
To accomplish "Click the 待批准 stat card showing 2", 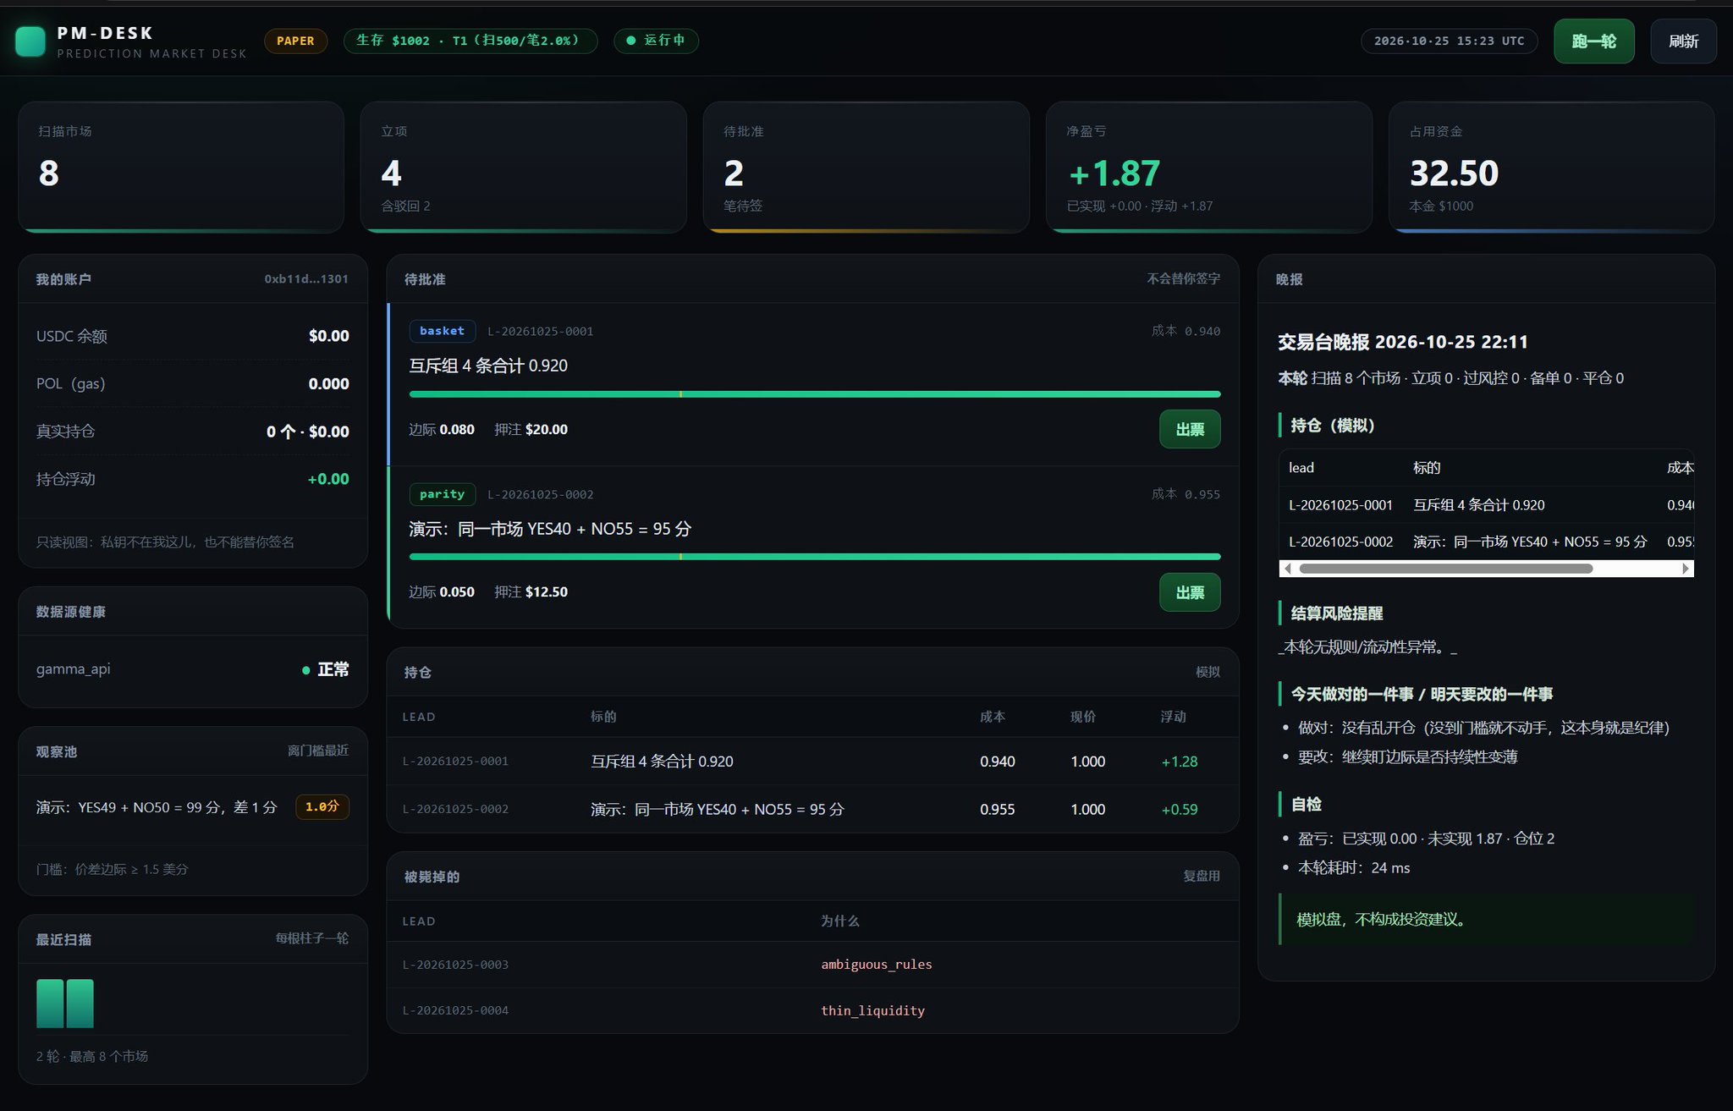I will (x=866, y=168).
